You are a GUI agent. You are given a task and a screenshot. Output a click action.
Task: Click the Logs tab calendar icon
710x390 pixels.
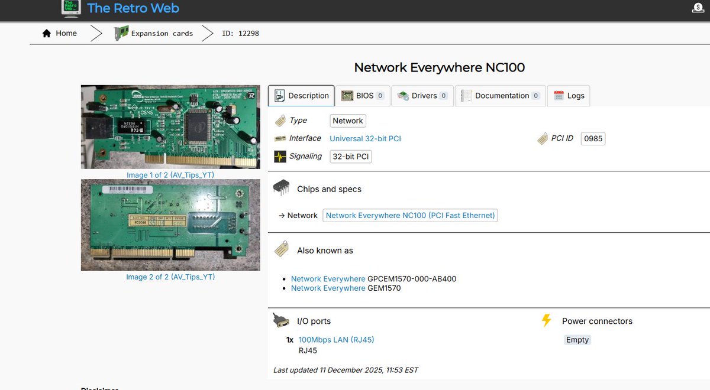click(559, 96)
